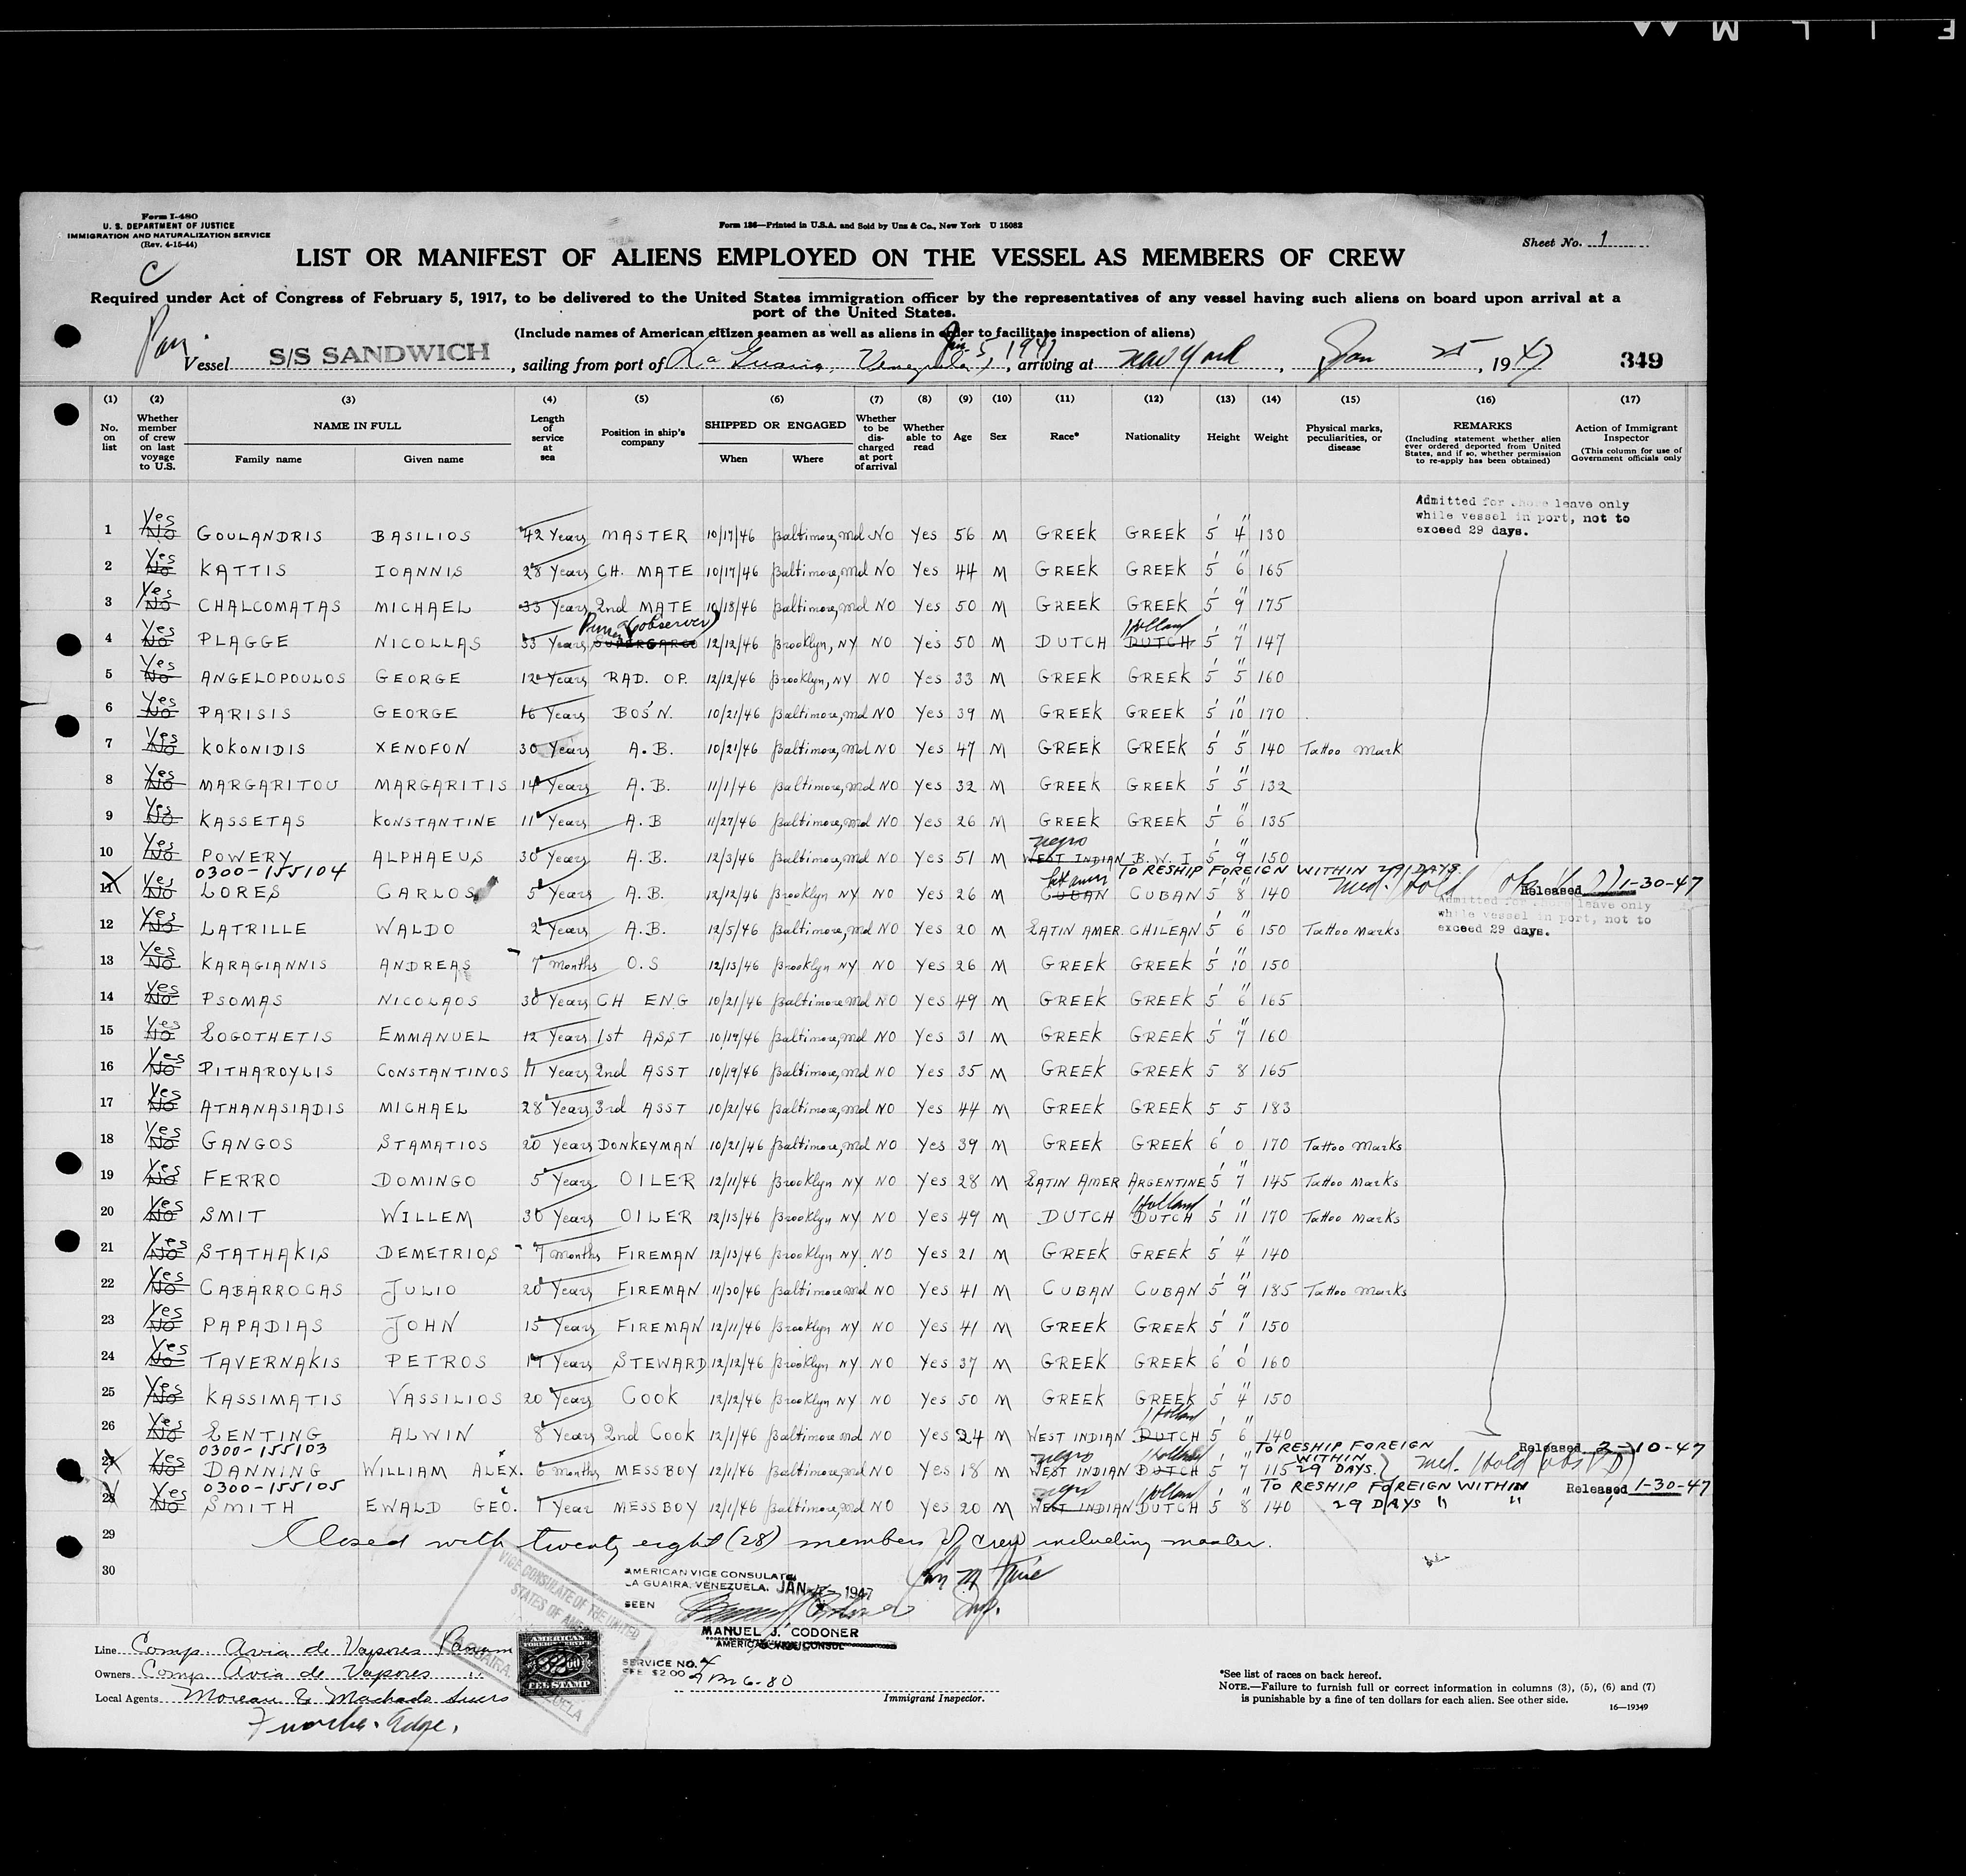Click the given name XENOFON
This screenshot has height=1876, width=1966.
pyautogui.click(x=420, y=748)
